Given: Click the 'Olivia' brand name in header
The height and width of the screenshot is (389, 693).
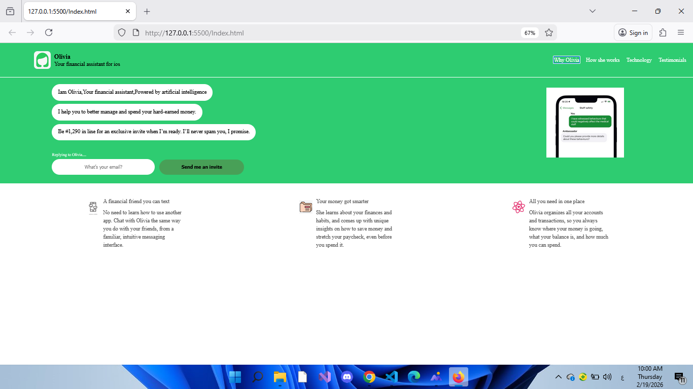Looking at the screenshot, I should pyautogui.click(x=62, y=57).
